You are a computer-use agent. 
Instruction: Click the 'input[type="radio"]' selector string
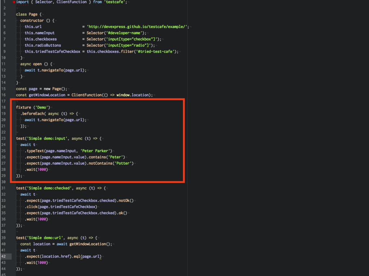click(129, 45)
